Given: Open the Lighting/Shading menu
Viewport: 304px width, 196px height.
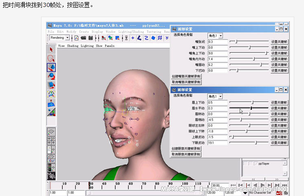Looking at the screenshot, I should pos(131,32).
